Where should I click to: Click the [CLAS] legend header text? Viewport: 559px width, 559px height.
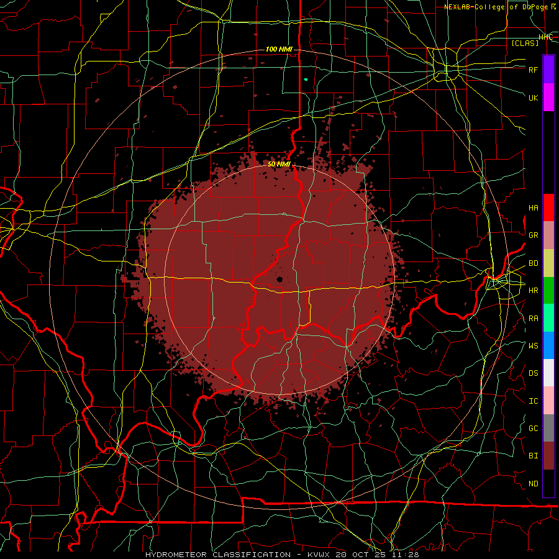[x=525, y=43]
